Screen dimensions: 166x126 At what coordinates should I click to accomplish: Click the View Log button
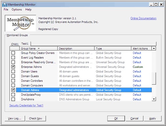pyautogui.click(x=15, y=119)
